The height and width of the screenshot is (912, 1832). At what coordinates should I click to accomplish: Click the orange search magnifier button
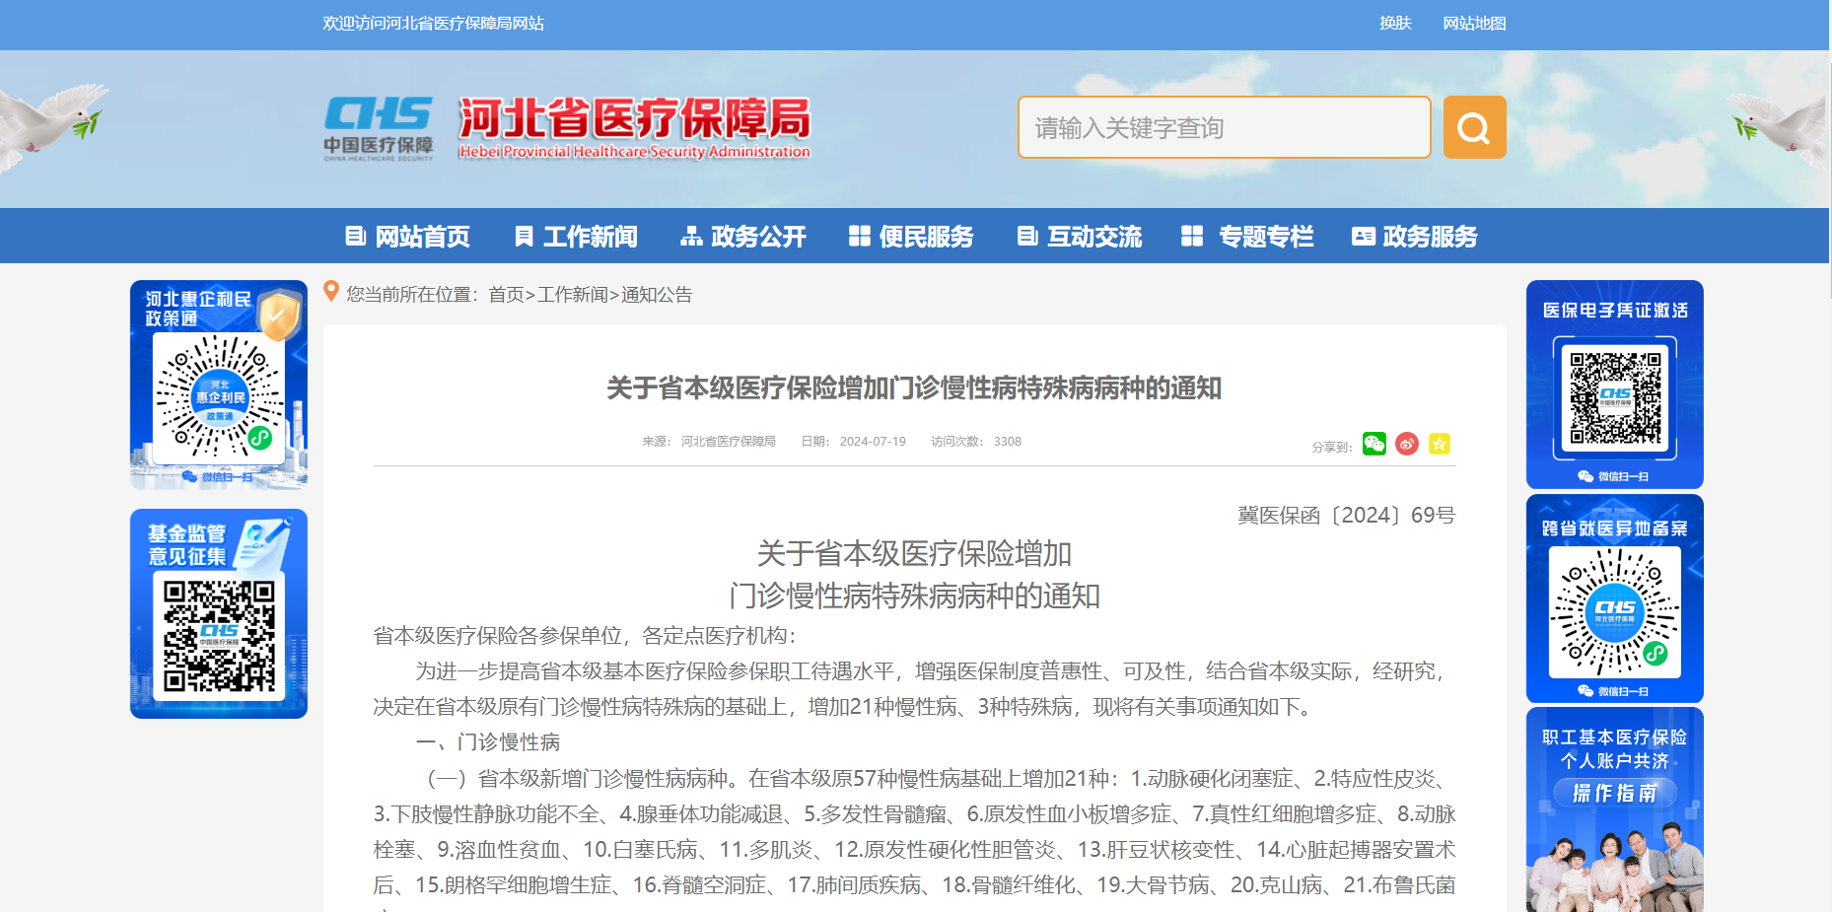pyautogui.click(x=1474, y=127)
